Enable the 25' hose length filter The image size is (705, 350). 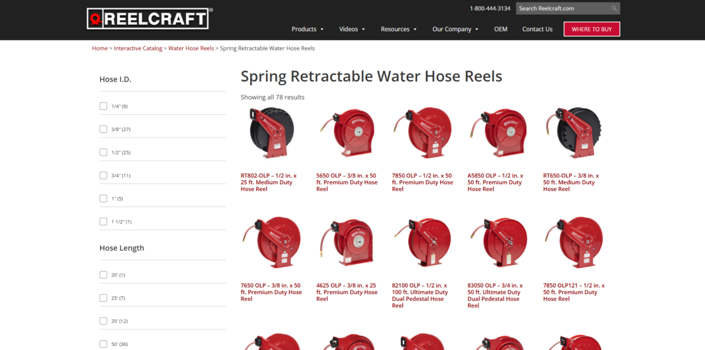[x=103, y=298]
